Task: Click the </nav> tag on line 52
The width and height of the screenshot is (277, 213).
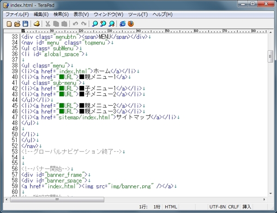Action: (30, 146)
